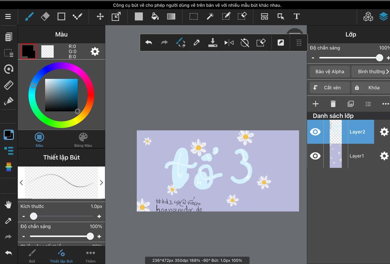
Task: Select the transparent color swatch
Action: [47, 51]
